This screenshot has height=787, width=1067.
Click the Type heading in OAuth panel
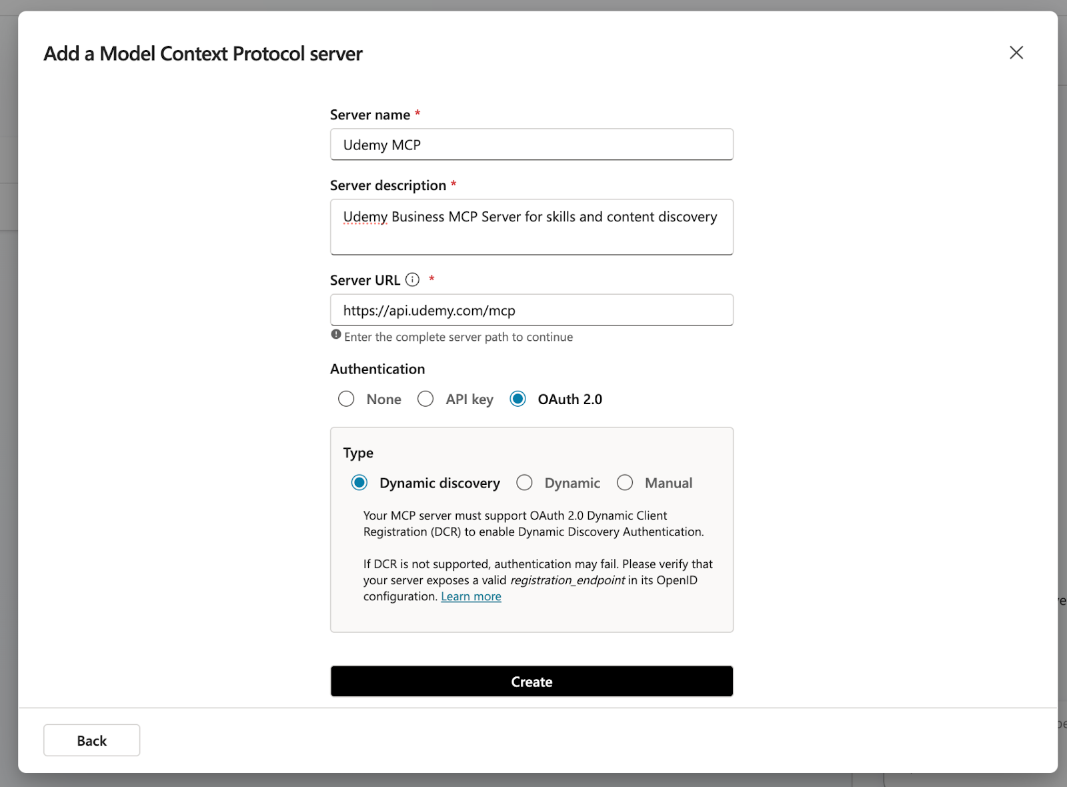click(x=358, y=453)
